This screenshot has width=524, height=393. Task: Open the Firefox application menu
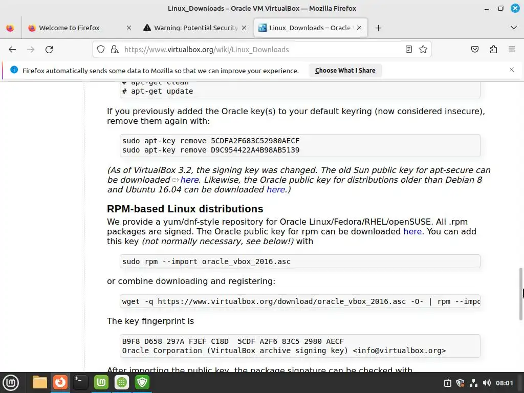tap(512, 50)
